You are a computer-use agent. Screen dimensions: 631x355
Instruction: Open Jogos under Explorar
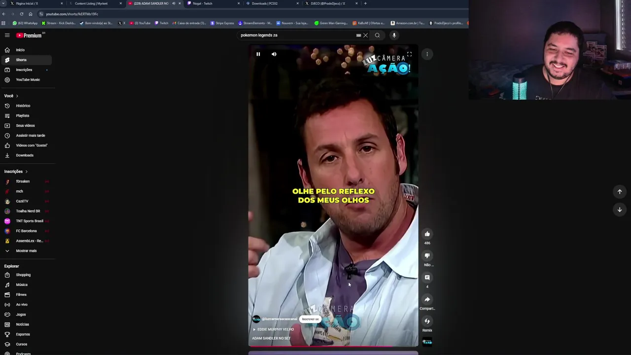[26, 314]
